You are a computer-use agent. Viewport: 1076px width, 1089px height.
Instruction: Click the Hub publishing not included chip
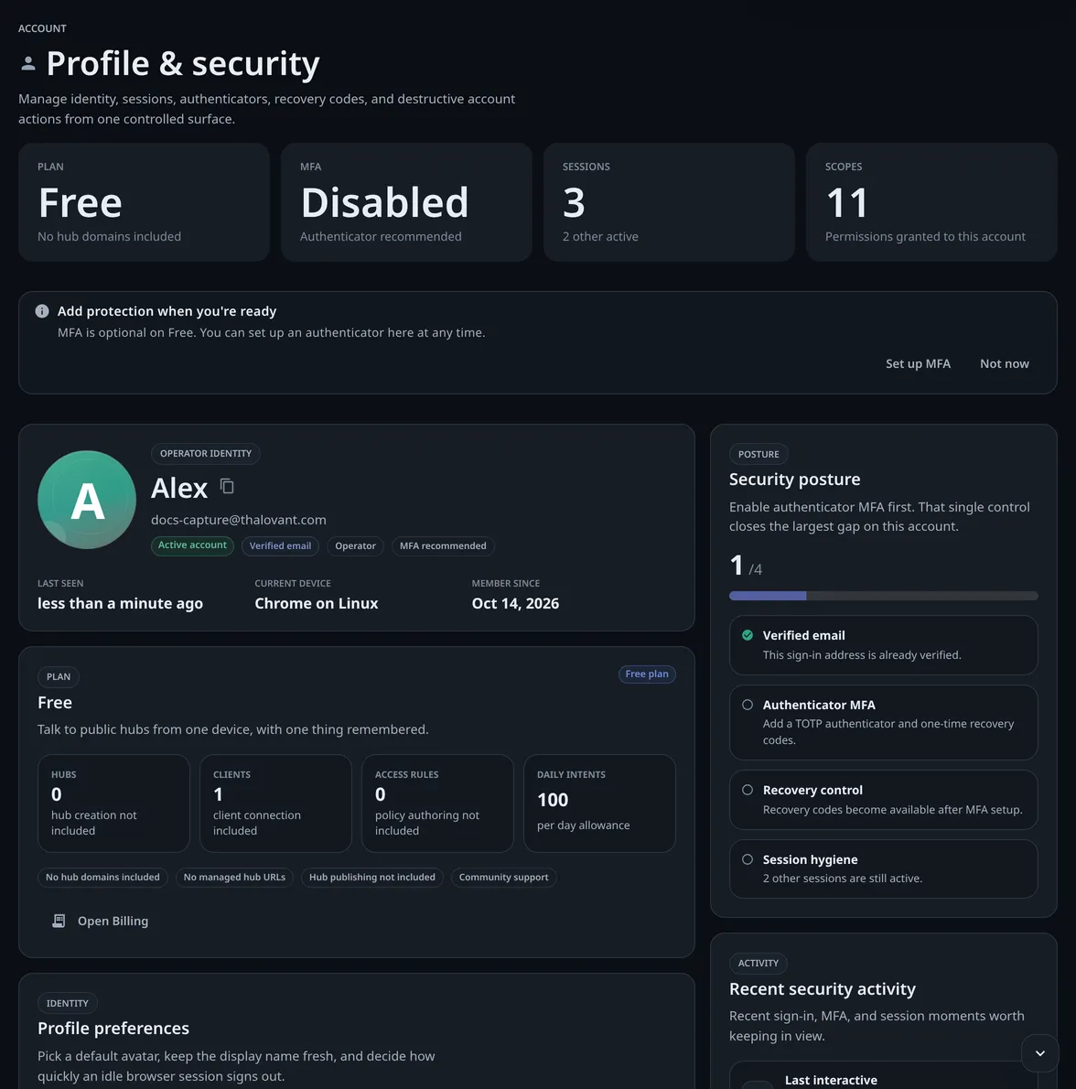point(372,878)
